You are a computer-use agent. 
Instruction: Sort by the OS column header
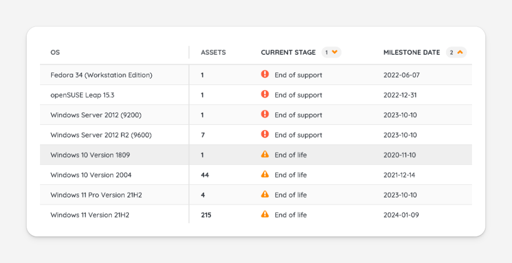[x=55, y=53]
